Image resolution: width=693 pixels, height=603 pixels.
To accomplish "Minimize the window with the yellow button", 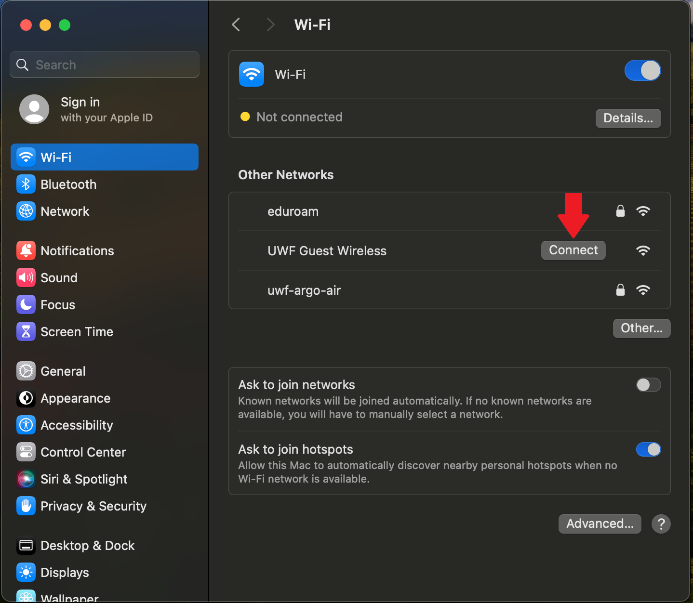I will pyautogui.click(x=45, y=25).
